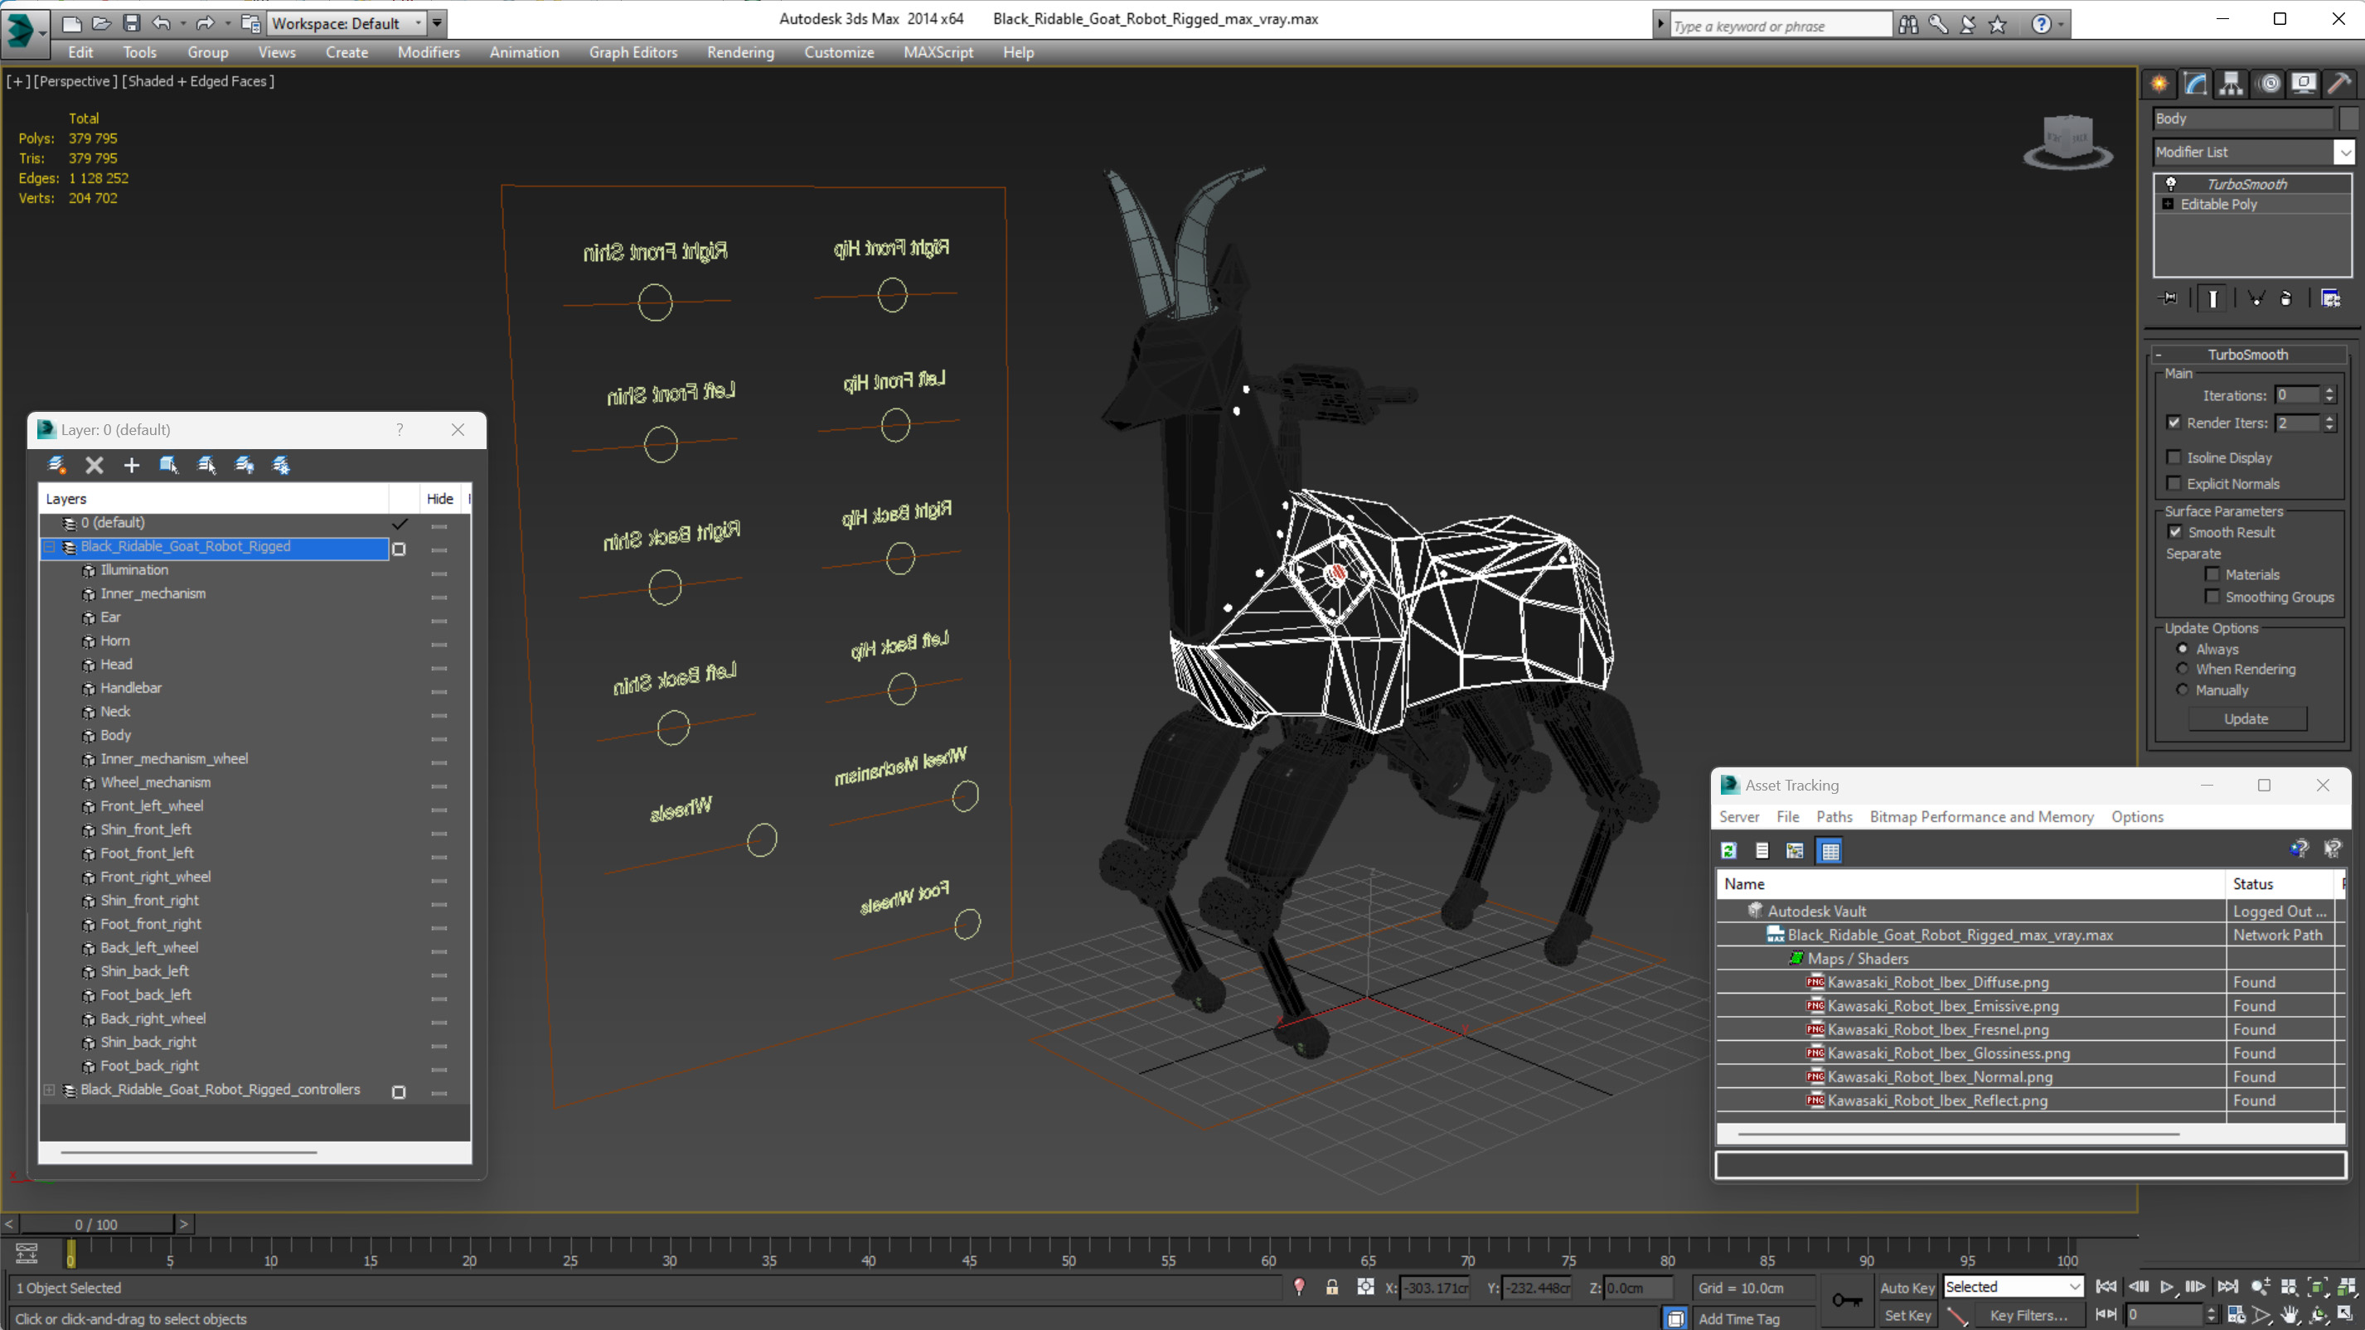Open Bitmap Performance and Memory menu
The height and width of the screenshot is (1330, 2365).
1981,817
